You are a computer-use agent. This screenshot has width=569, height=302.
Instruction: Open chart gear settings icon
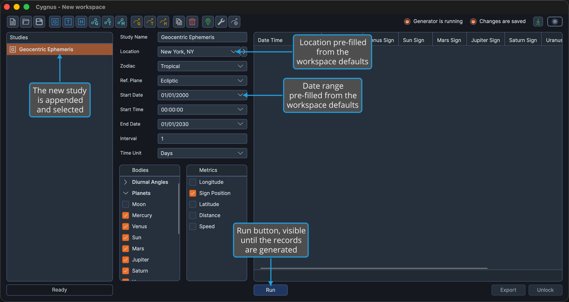click(x=234, y=22)
